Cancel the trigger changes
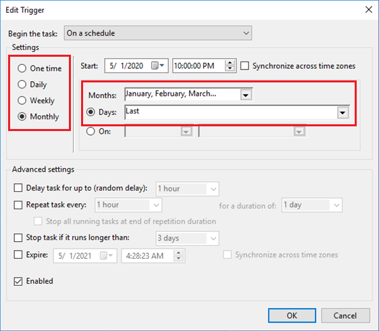This screenshot has height=331, width=379. pos(345,315)
